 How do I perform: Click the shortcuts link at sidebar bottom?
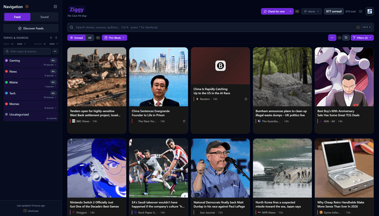[x=33, y=211]
